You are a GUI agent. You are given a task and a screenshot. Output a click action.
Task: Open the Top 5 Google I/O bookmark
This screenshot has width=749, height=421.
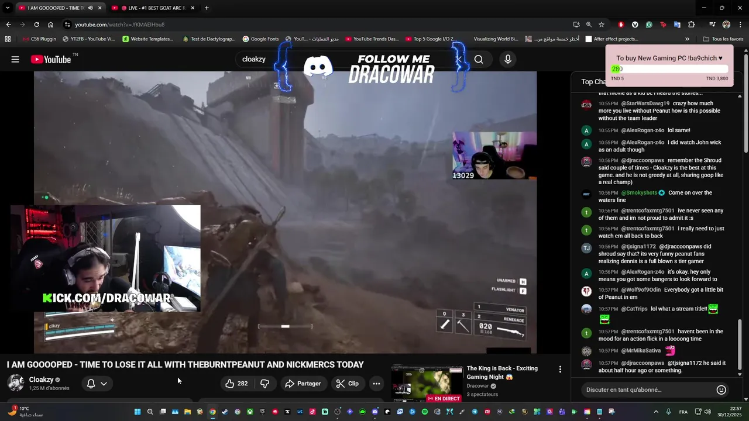click(430, 39)
